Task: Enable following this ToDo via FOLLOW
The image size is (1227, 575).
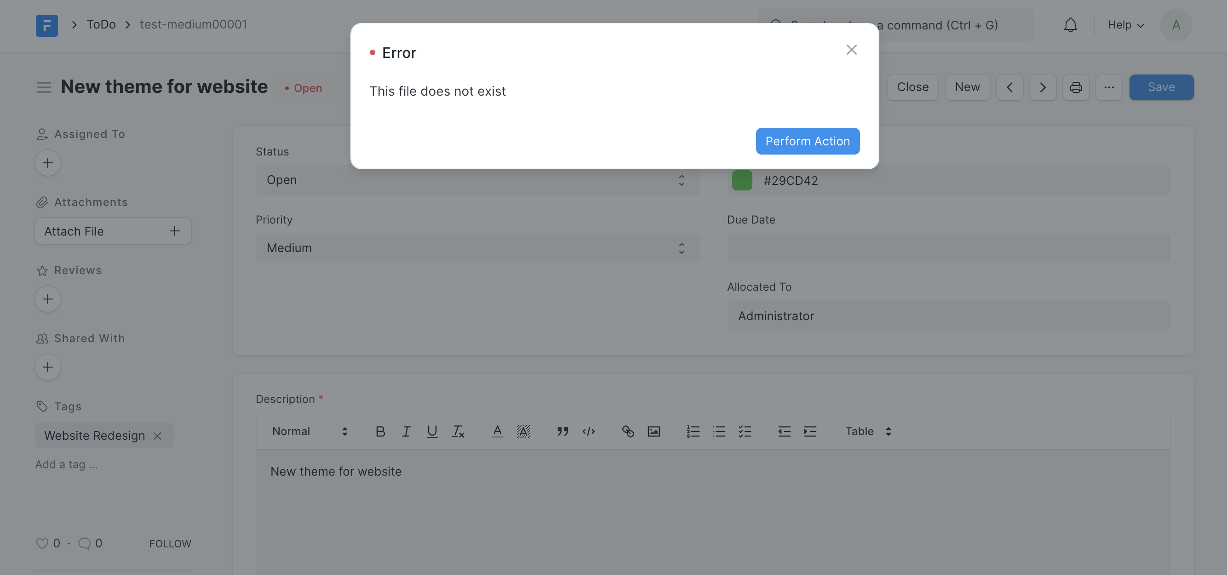Action: pyautogui.click(x=170, y=543)
